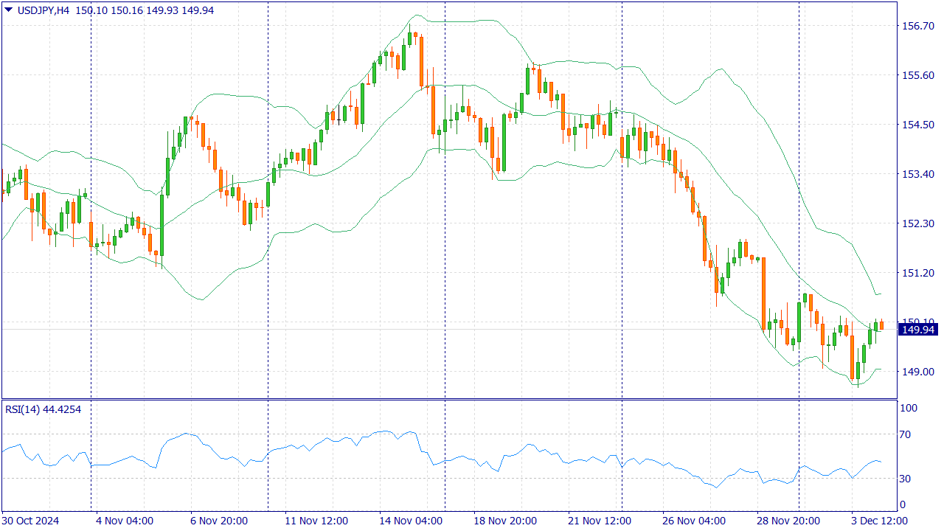Click the RSI 30 level label
The height and width of the screenshot is (531, 944).
pos(906,479)
